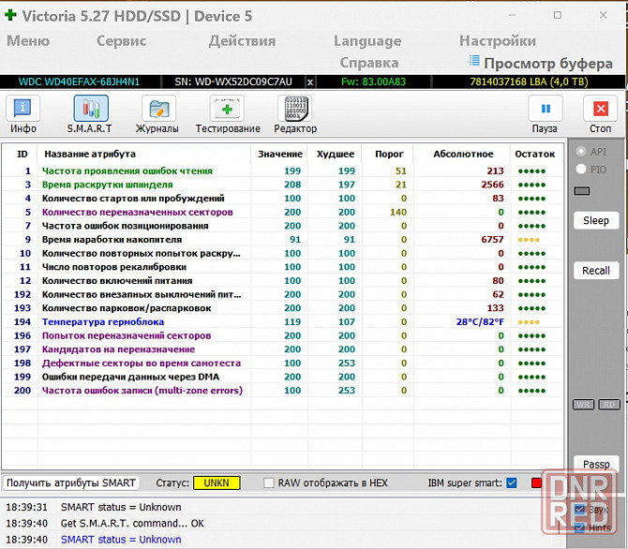Click the Получить атрибуты SMART button
Image resolution: width=628 pixels, height=549 pixels.
[x=71, y=483]
